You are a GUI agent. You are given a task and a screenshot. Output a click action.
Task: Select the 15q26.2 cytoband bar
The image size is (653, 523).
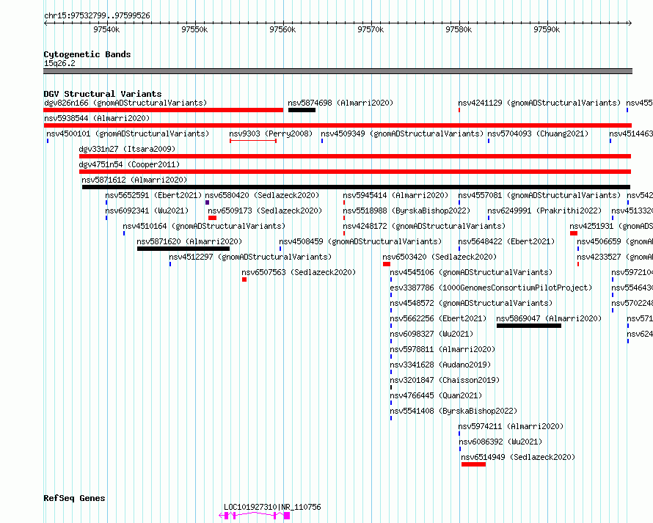tap(338, 71)
